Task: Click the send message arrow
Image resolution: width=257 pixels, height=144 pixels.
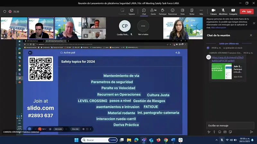Action: point(252,132)
